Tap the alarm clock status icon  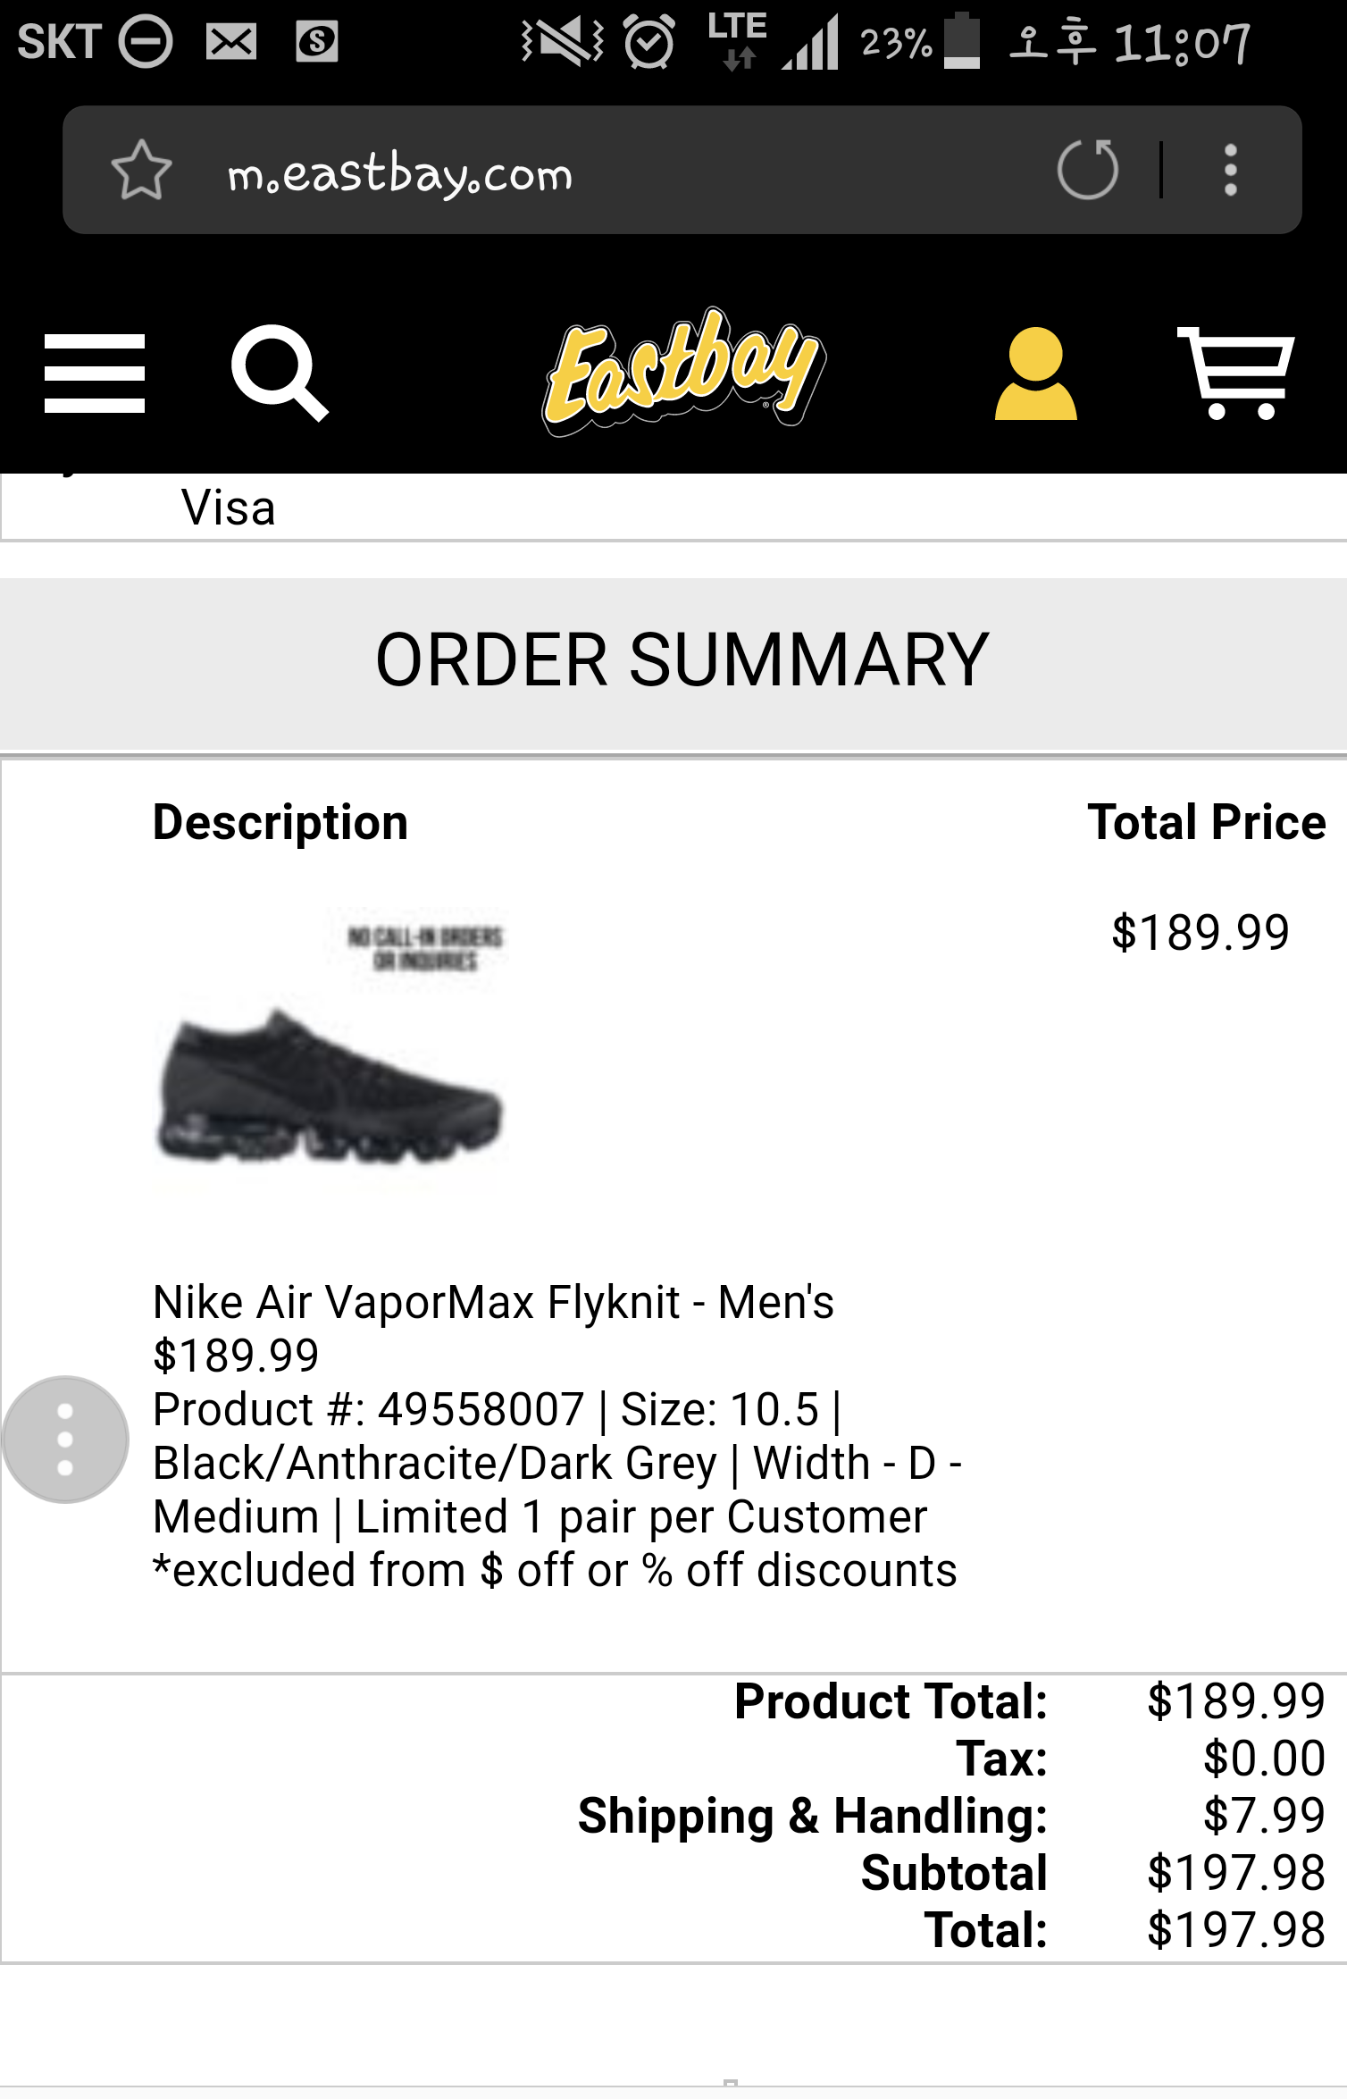click(x=648, y=42)
